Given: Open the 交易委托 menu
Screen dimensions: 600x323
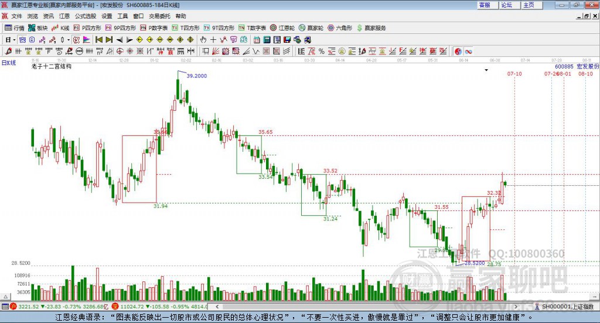Looking at the screenshot, I should click(159, 16).
